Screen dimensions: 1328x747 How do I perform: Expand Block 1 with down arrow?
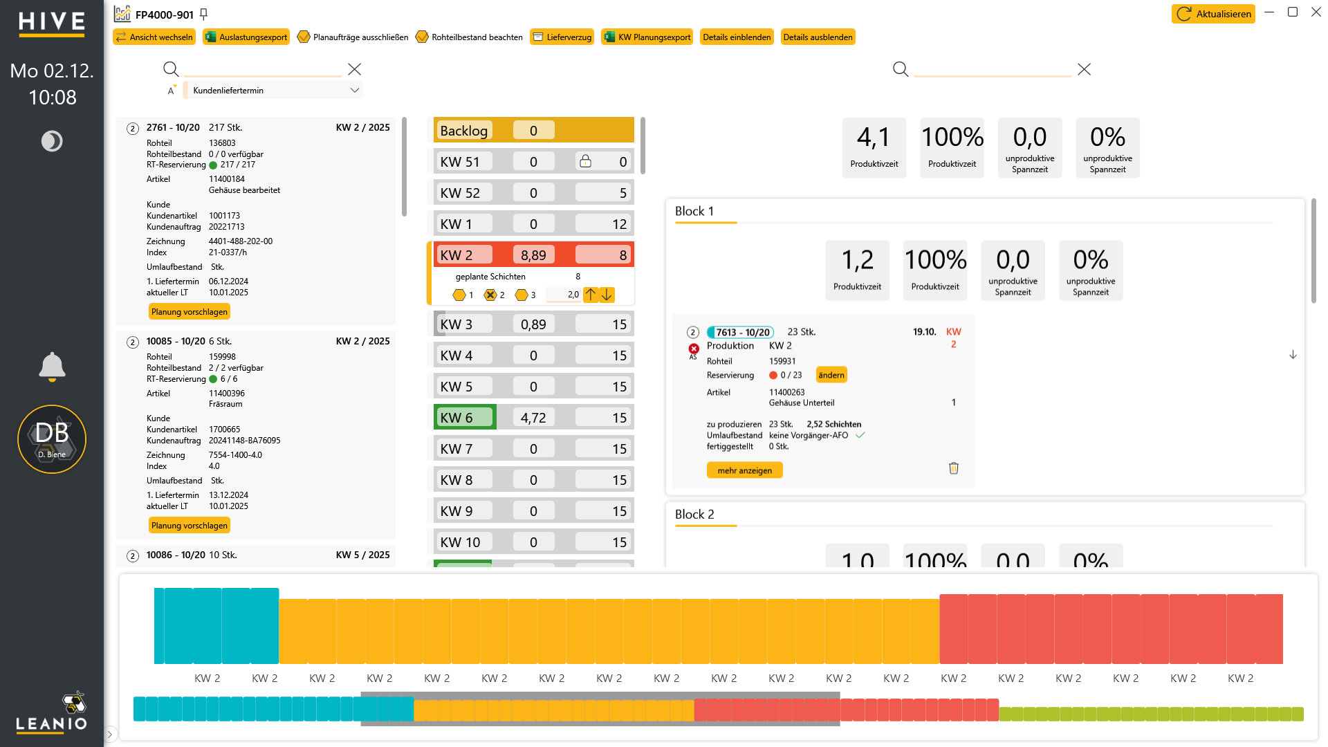(x=1293, y=354)
